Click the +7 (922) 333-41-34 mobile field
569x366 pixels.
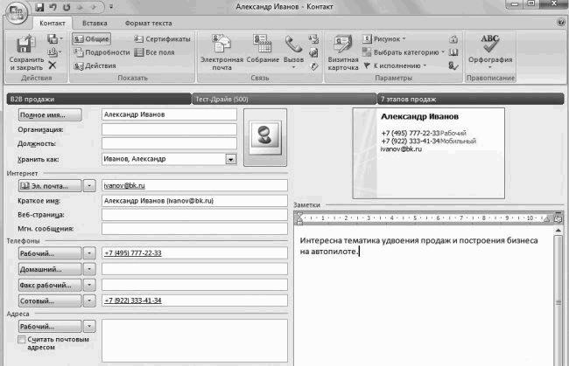(194, 300)
